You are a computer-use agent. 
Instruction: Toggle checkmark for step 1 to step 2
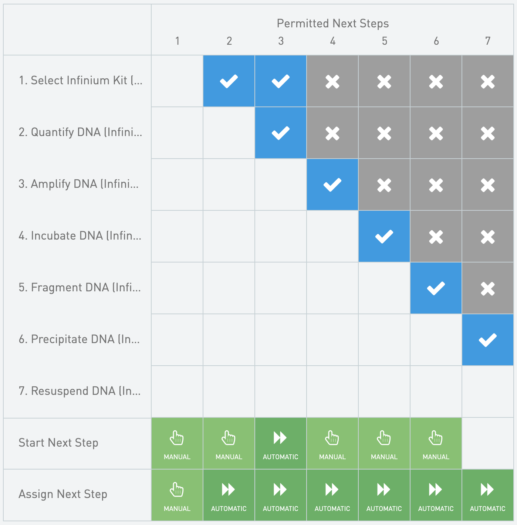click(x=229, y=81)
